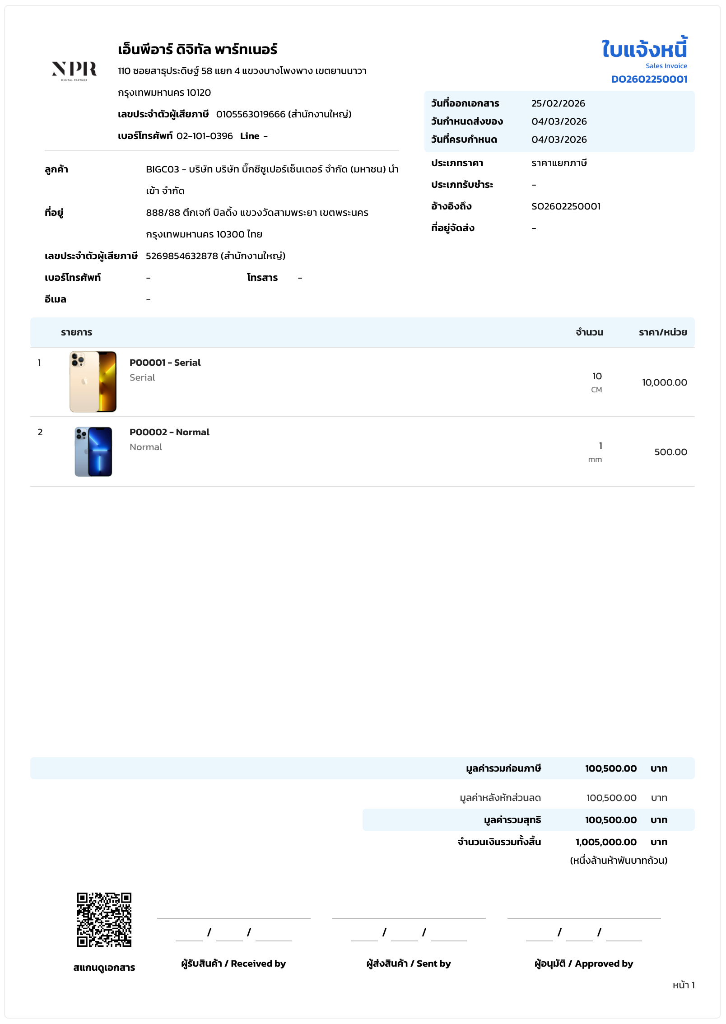
Task: Click the grand total 1,005,000.00
Action: (606, 842)
